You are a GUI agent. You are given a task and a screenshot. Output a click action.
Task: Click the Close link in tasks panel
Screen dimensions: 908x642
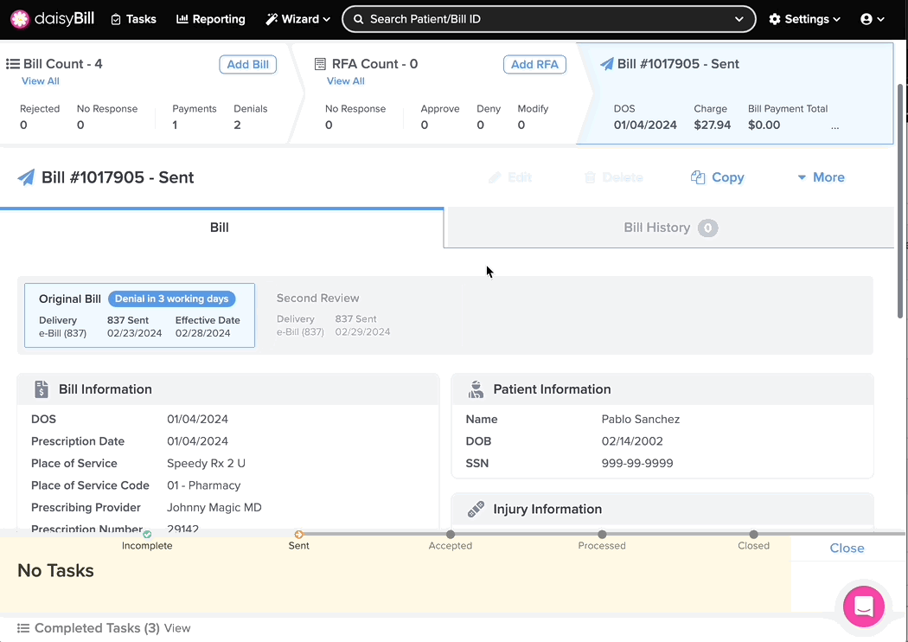pos(847,549)
